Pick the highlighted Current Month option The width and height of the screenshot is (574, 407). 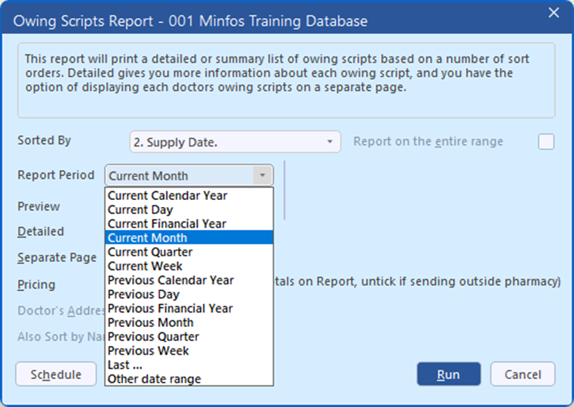[x=148, y=238]
